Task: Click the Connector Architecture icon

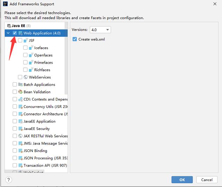Action: [20, 114]
